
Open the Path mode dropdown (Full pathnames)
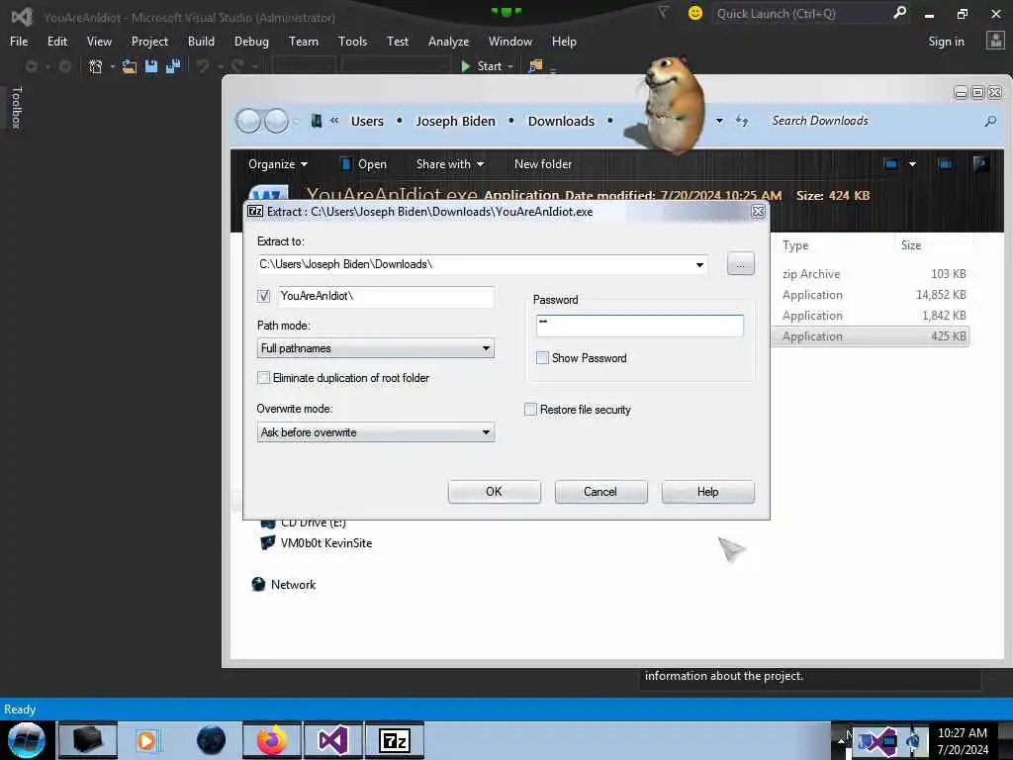(x=486, y=349)
